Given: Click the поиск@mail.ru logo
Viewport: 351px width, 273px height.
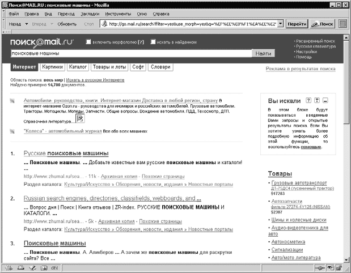Looking at the screenshot, I should tap(41, 42).
